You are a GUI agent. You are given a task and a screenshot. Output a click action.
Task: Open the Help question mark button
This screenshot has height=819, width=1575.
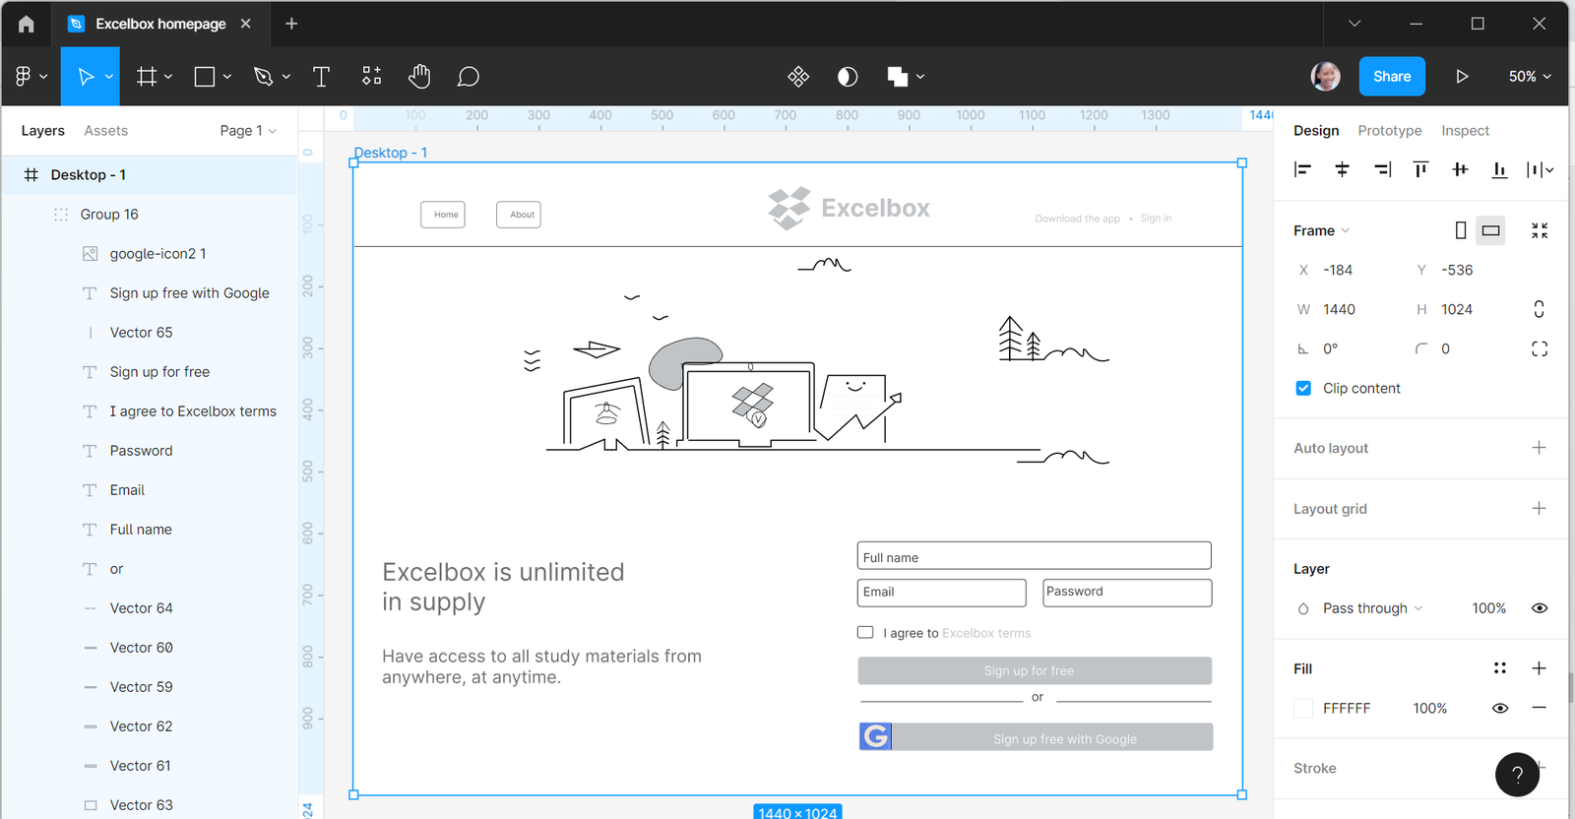1517,775
